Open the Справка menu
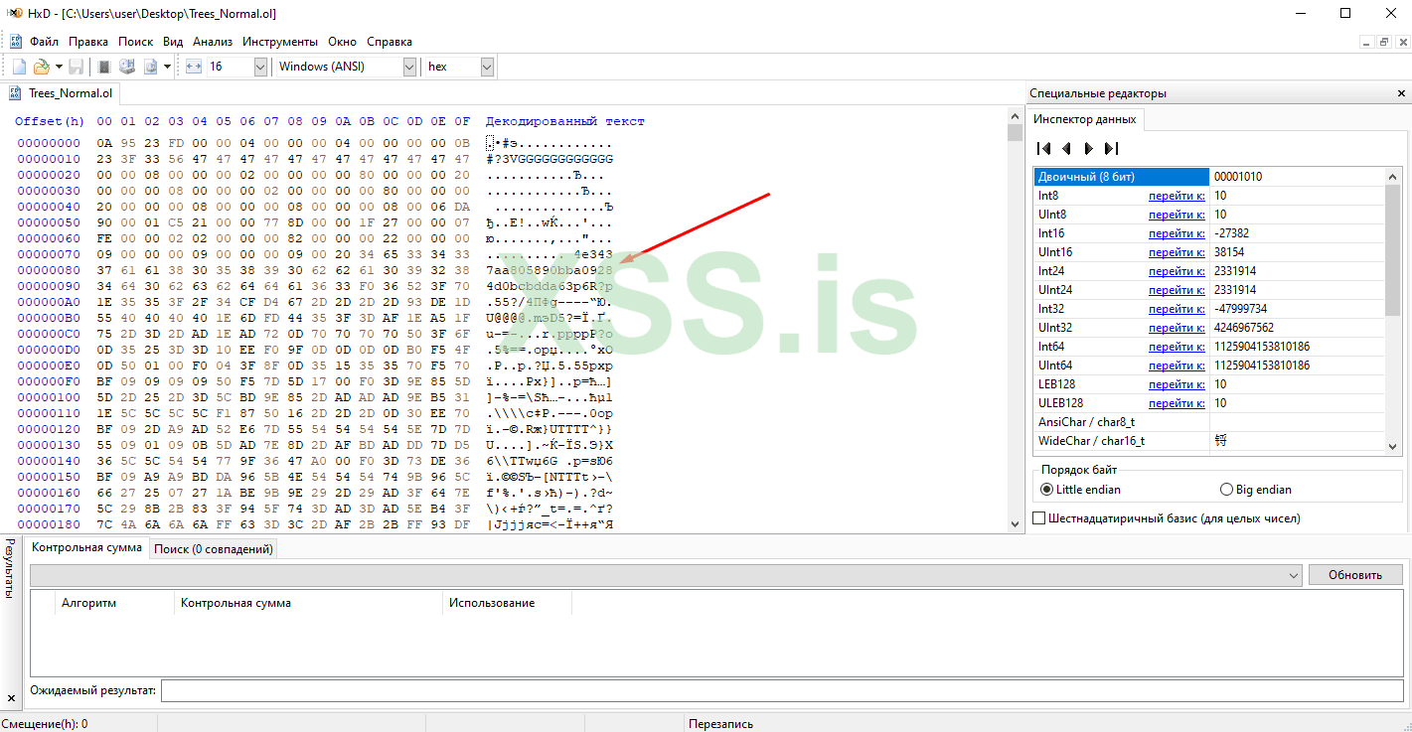1412x732 pixels. click(390, 42)
